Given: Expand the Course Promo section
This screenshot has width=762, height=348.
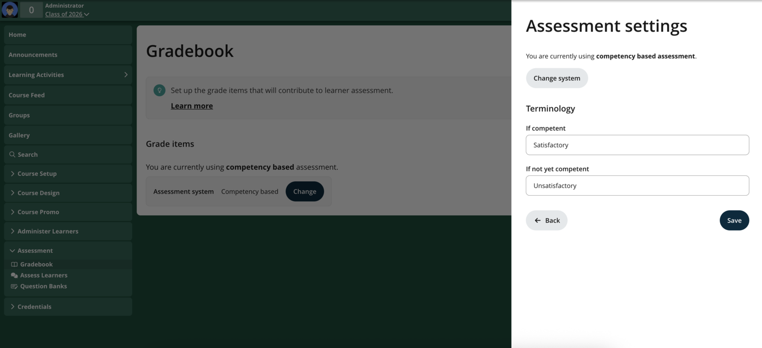Looking at the screenshot, I should [68, 212].
